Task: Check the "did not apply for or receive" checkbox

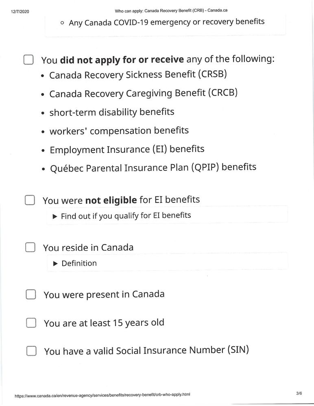Action: pyautogui.click(x=28, y=60)
